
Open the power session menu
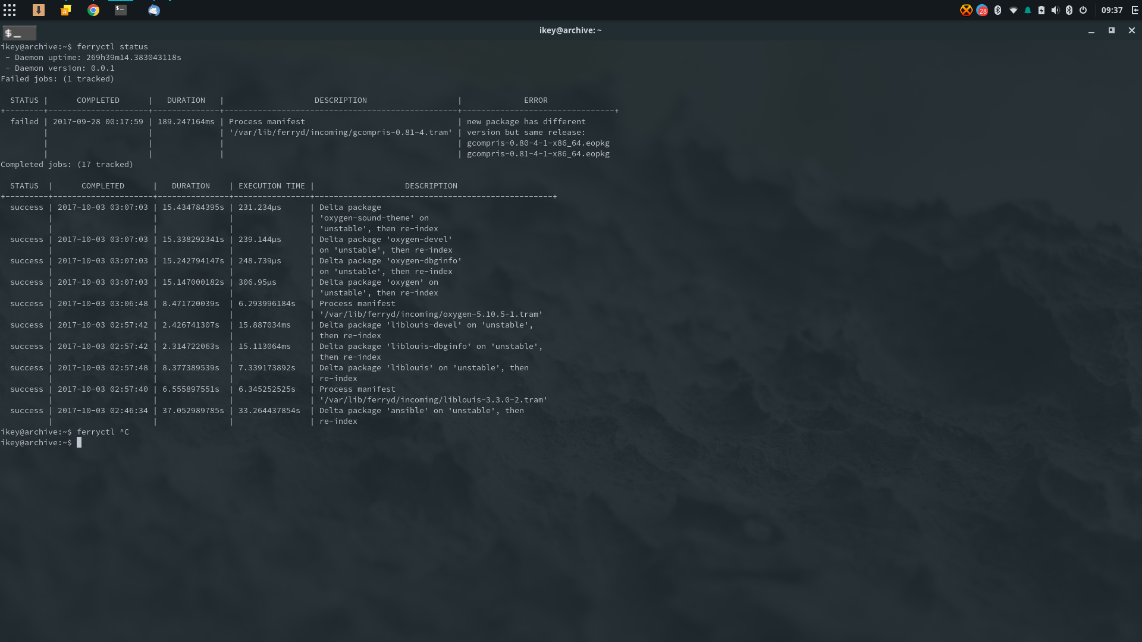(x=1083, y=10)
